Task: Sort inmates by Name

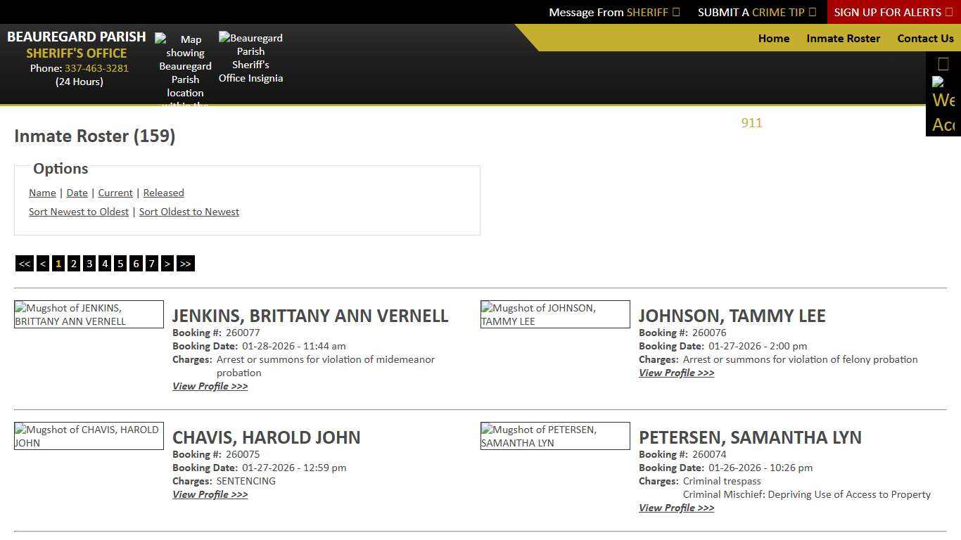Action: pyautogui.click(x=42, y=193)
